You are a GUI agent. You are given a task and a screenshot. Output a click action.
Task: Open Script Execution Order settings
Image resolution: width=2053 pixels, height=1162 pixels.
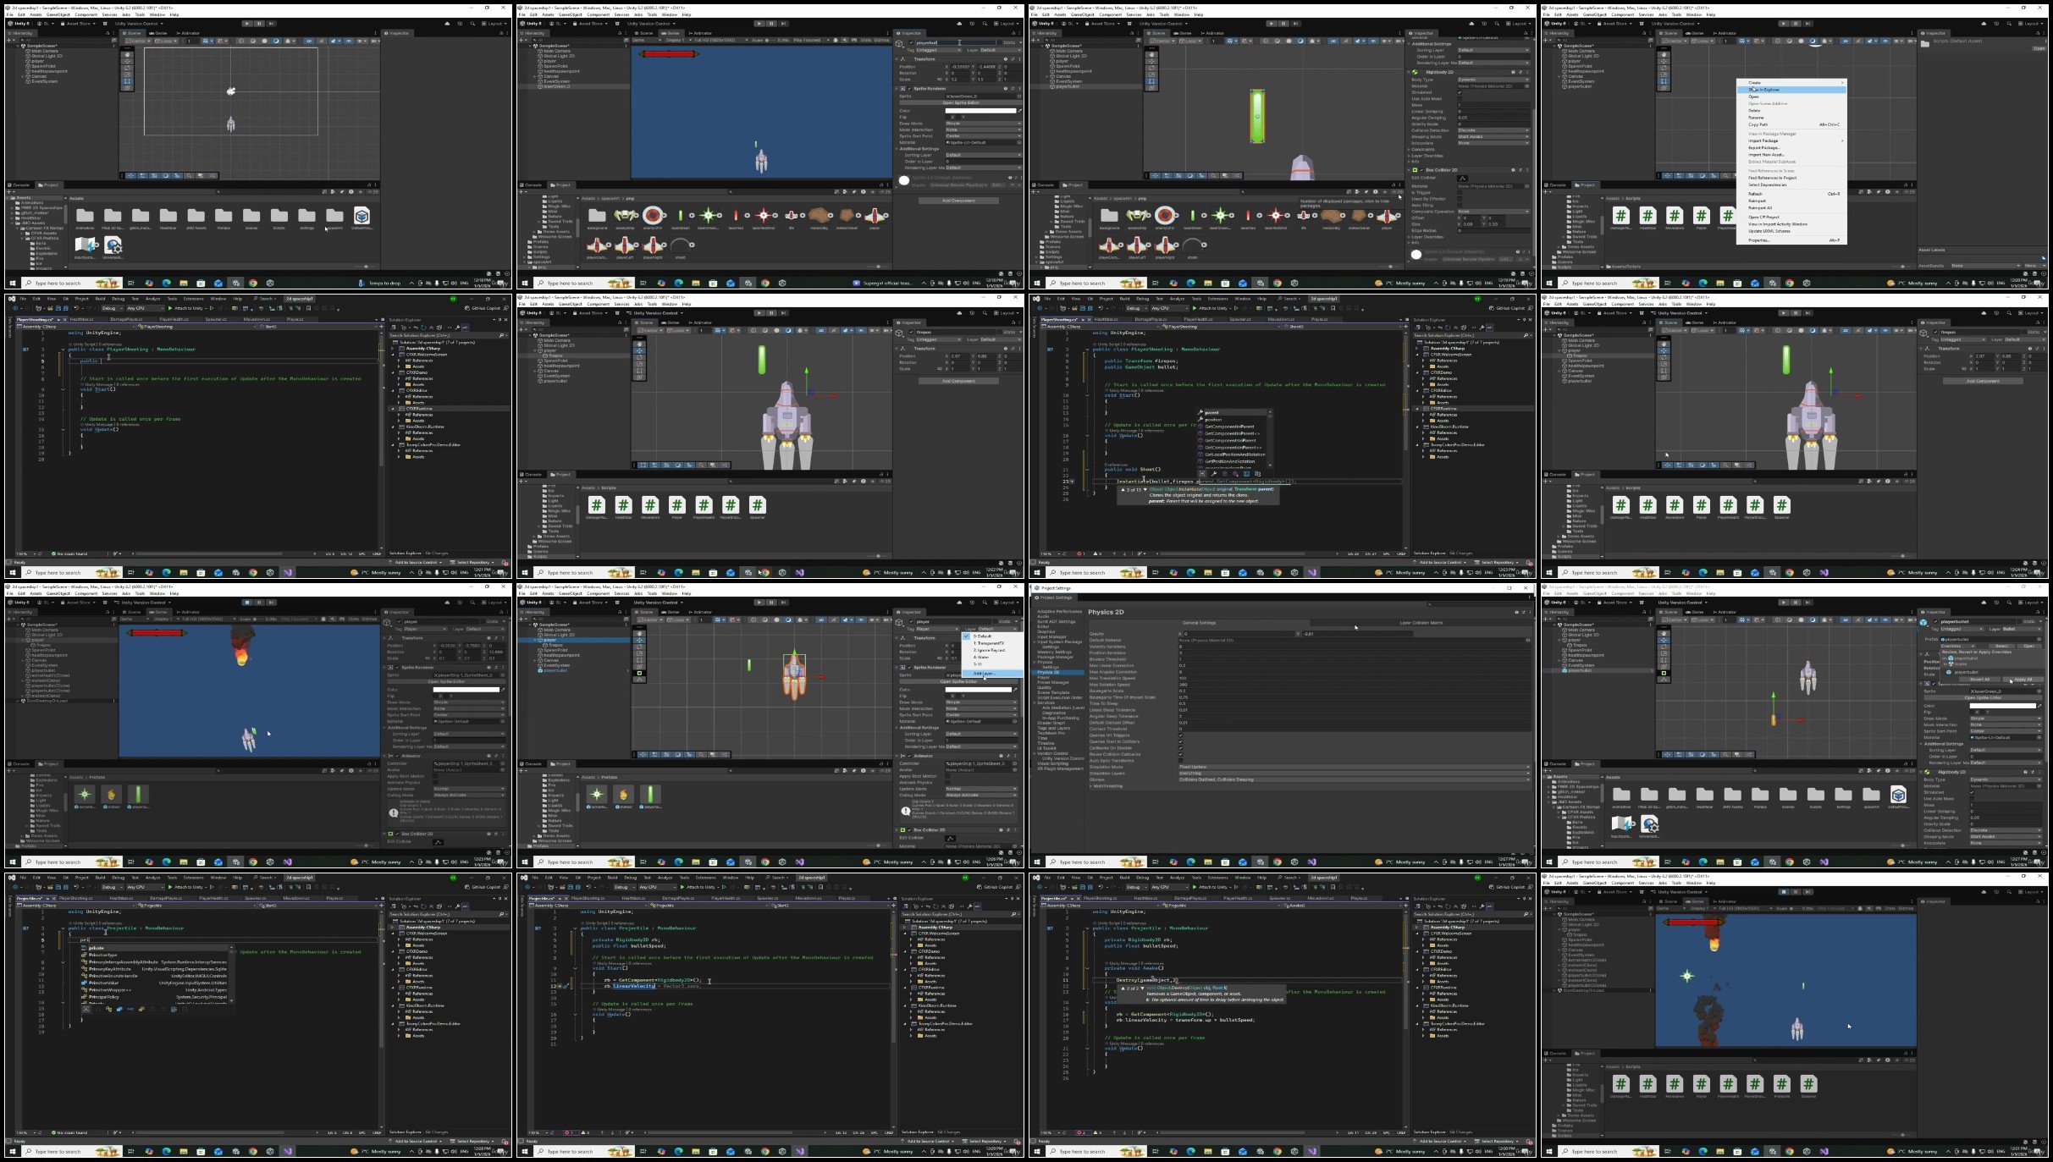1060,697
